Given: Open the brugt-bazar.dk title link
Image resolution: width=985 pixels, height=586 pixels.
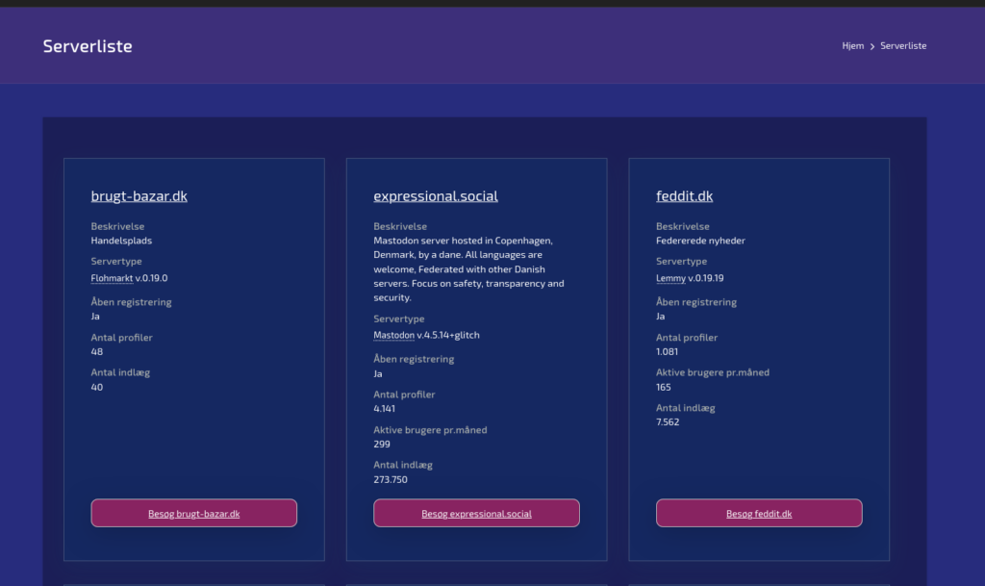Looking at the screenshot, I should click(x=139, y=196).
